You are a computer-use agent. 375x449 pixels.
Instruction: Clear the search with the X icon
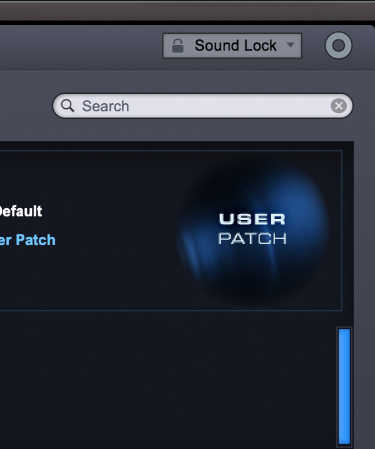coord(339,106)
